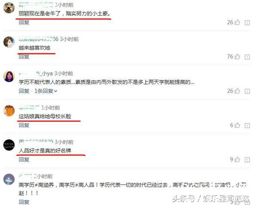Reply to the 人品好才是真的好名牌 comment

[24, 159]
